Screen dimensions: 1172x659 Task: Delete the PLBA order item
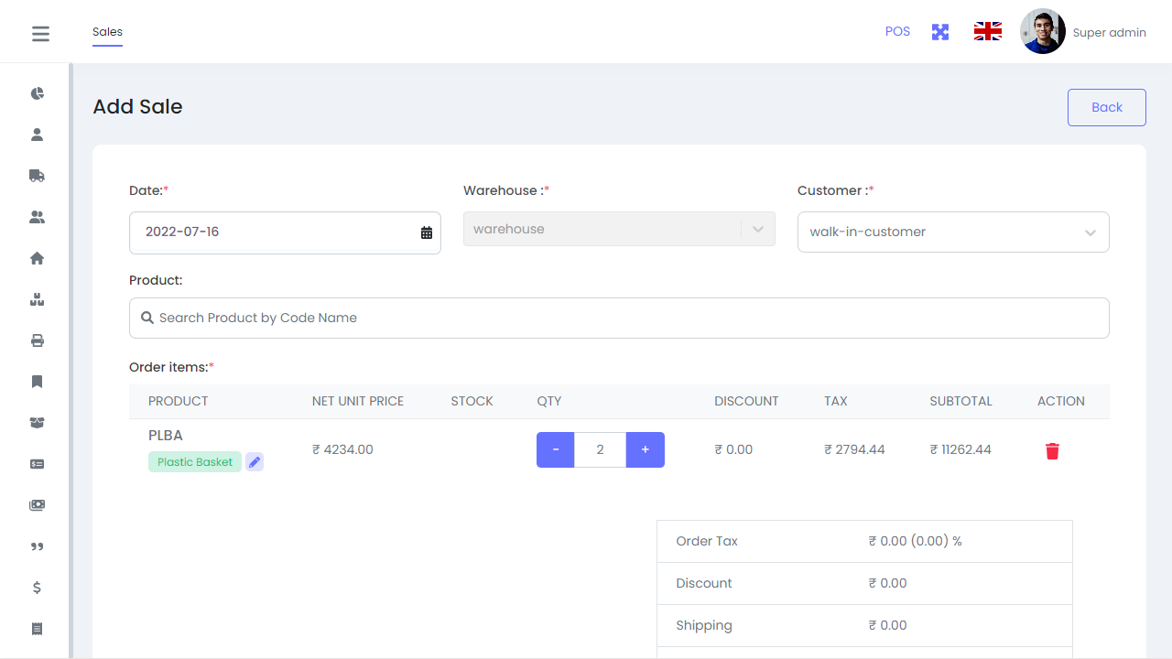tap(1051, 450)
